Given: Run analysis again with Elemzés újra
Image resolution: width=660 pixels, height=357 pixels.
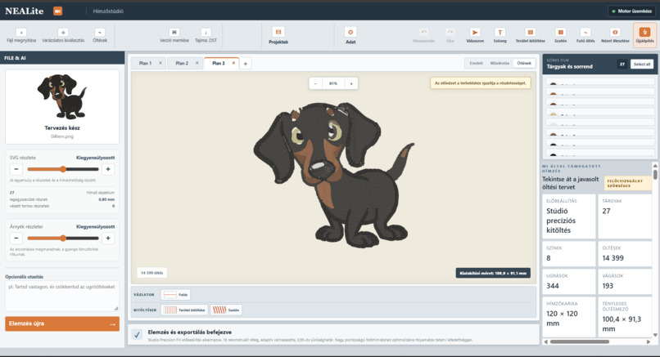Looking at the screenshot, I should [62, 324].
